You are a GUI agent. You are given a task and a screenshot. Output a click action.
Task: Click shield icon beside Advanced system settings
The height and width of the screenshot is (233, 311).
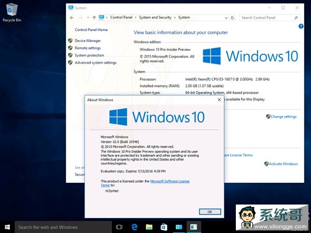(x=70, y=63)
